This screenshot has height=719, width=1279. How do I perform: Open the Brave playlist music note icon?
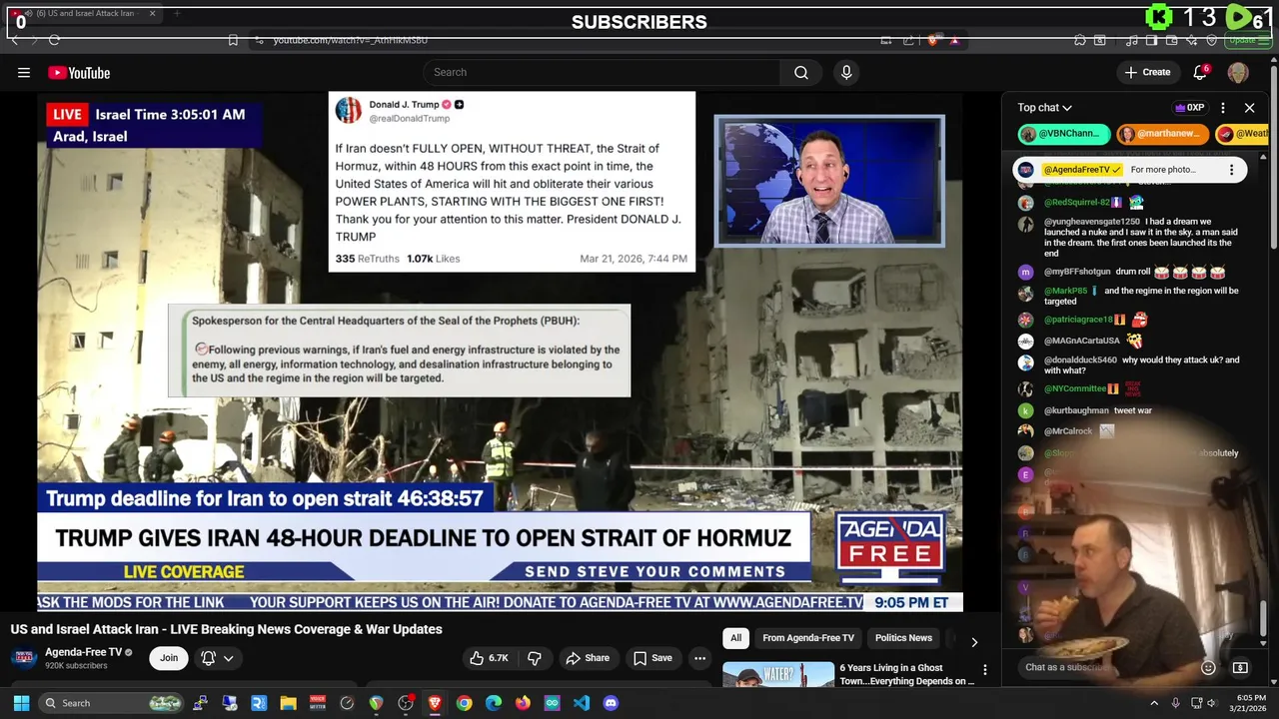[1131, 40]
